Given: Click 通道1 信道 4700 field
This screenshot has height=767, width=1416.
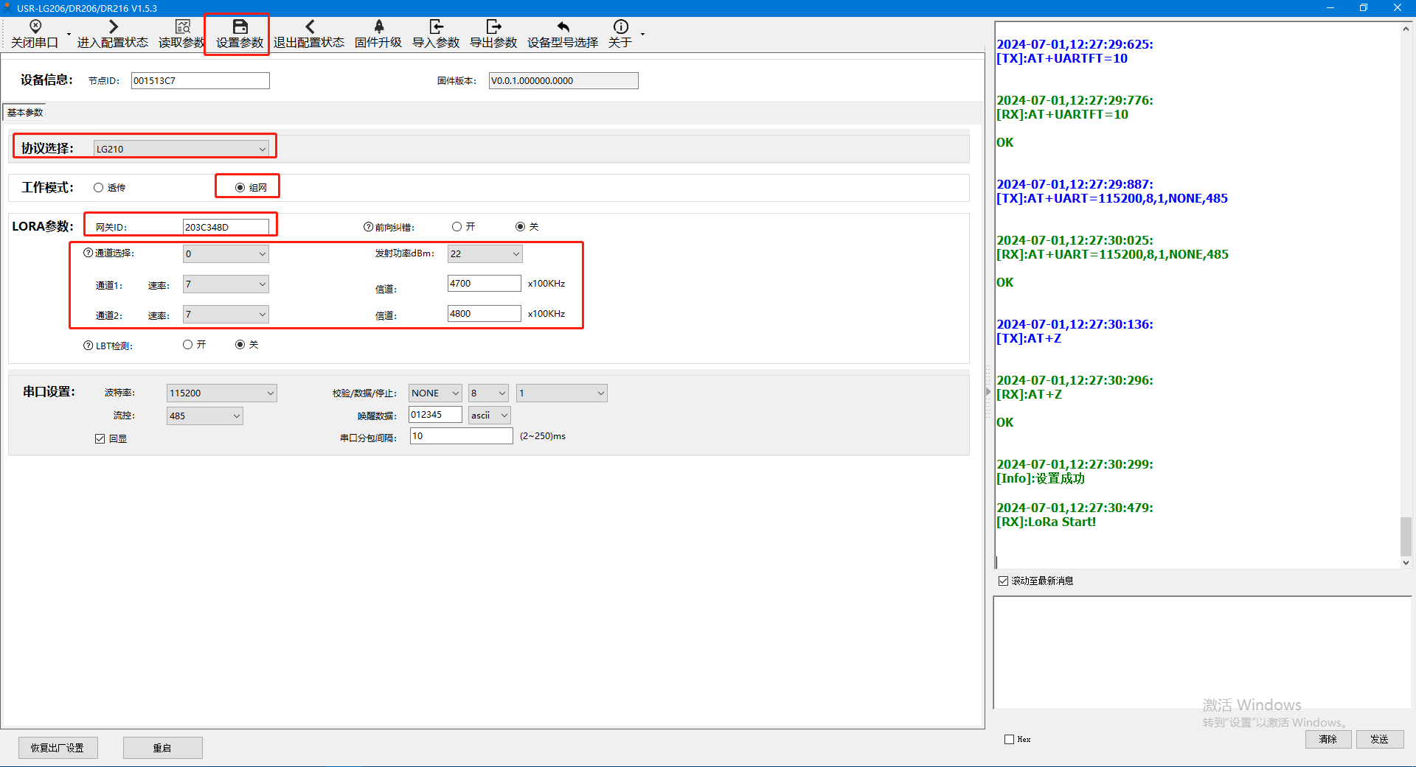Looking at the screenshot, I should [x=485, y=284].
